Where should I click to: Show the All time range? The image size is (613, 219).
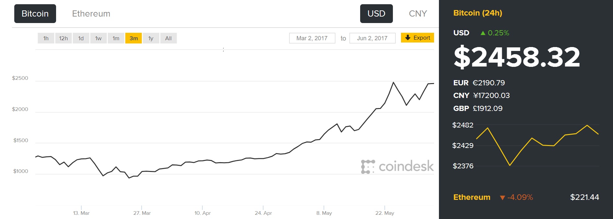coord(168,38)
